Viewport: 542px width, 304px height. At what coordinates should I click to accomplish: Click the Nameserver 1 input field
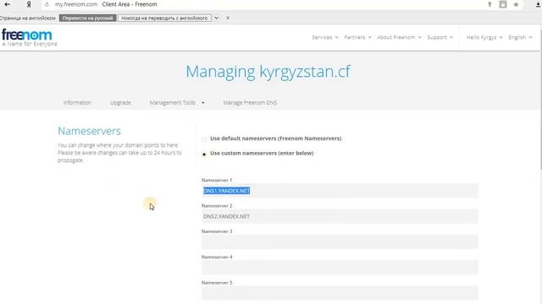pos(340,191)
